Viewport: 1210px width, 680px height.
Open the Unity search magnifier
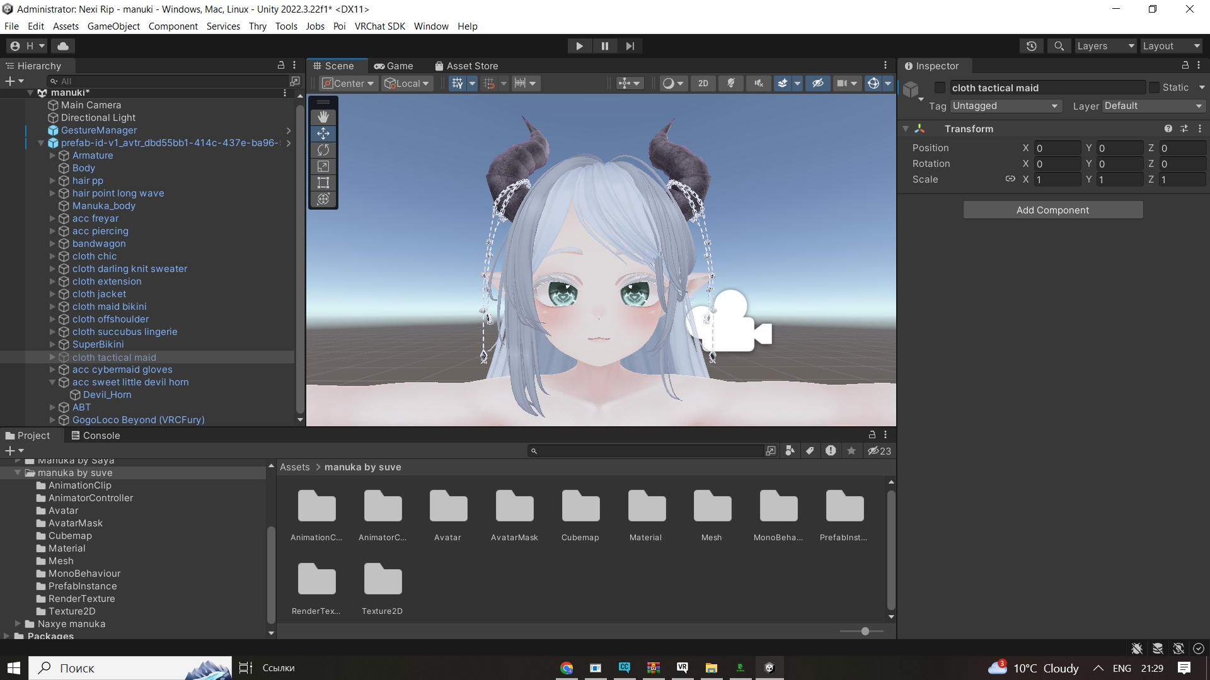(x=1059, y=46)
